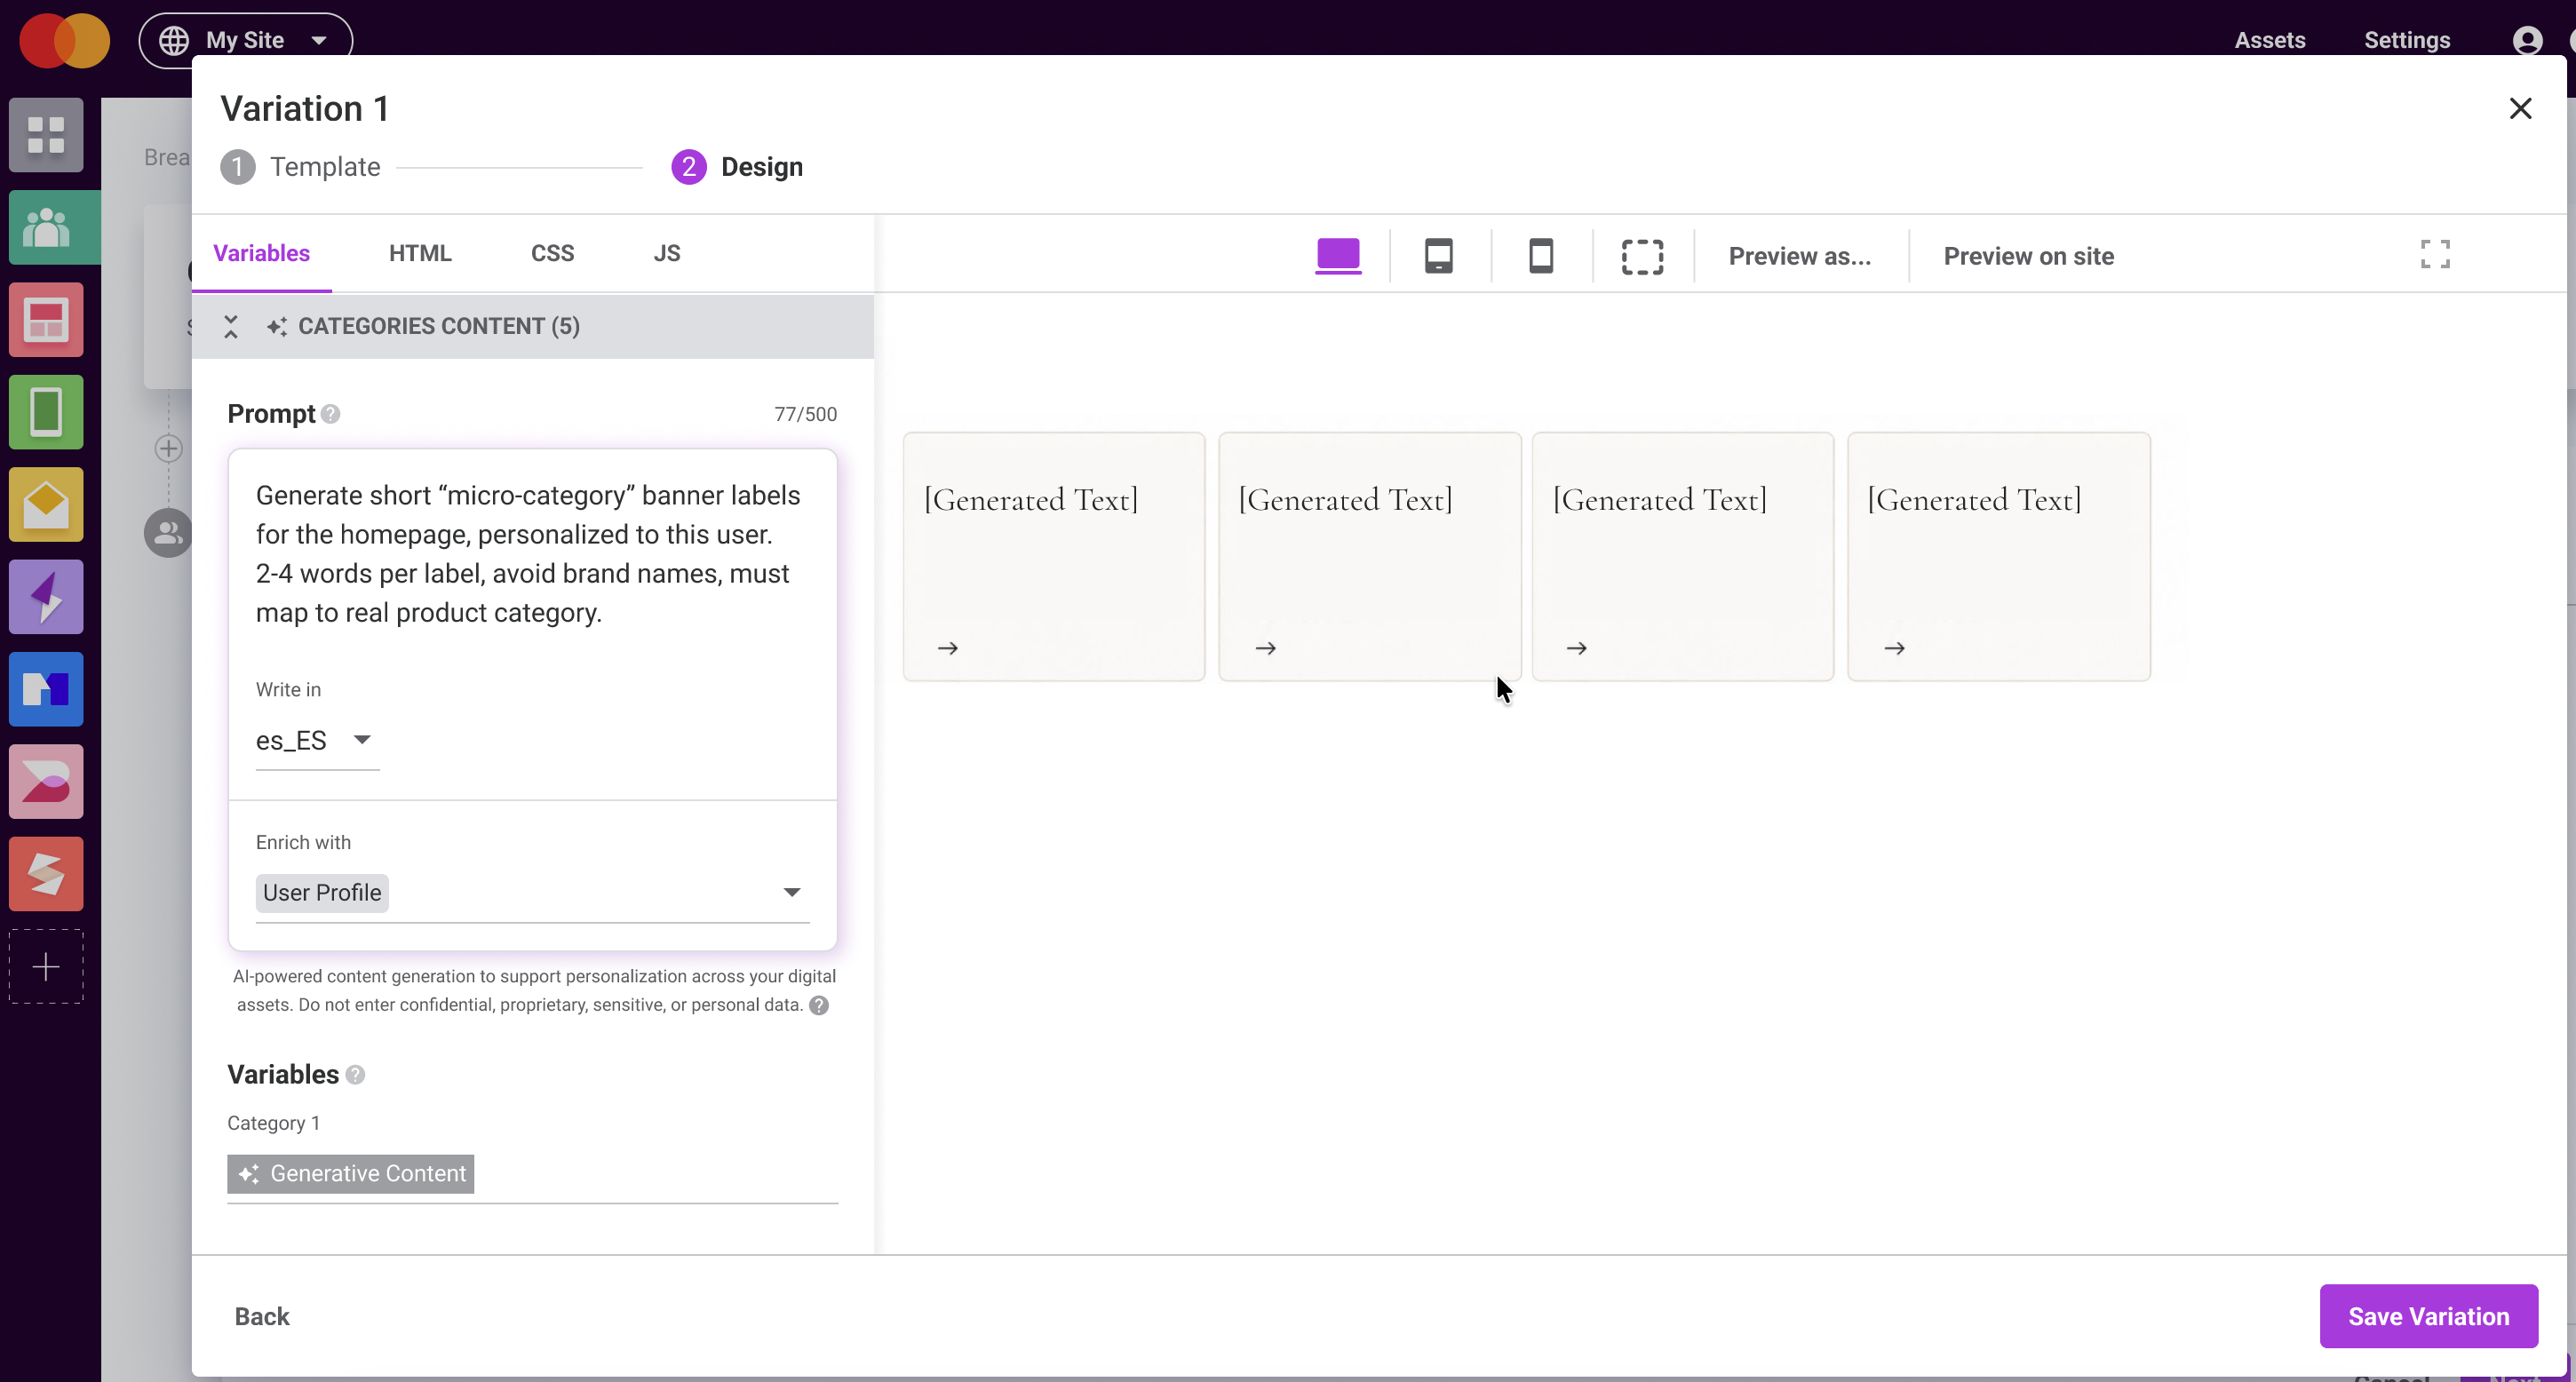Image resolution: width=2576 pixels, height=1382 pixels.
Task: Select desktop preview device icon
Action: [1338, 256]
